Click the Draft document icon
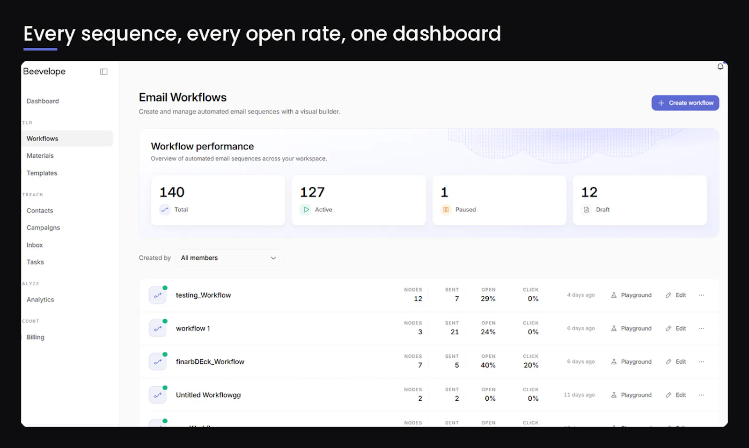Viewport: 749px width, 448px height. point(587,210)
